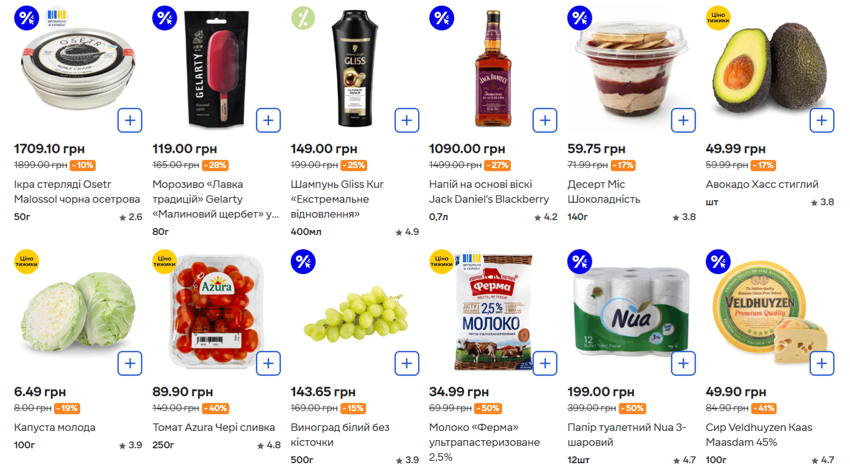Open the Томат Azura Чері сливка product page

click(x=214, y=427)
